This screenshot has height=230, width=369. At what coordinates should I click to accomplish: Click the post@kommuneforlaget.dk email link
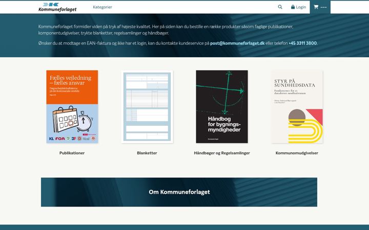237,43
